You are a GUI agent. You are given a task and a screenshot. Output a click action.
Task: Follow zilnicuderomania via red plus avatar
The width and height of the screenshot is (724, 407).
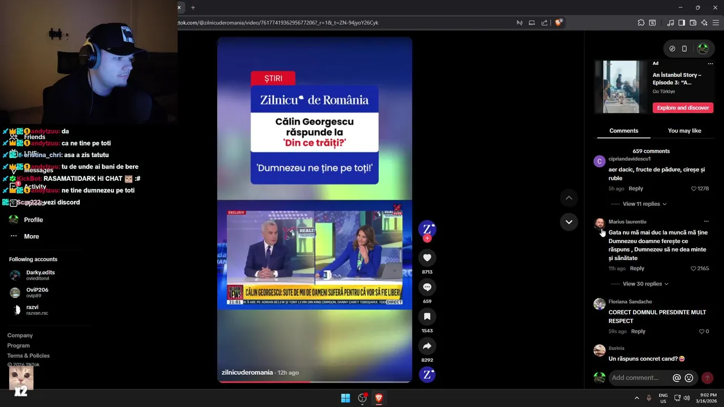pyautogui.click(x=427, y=239)
